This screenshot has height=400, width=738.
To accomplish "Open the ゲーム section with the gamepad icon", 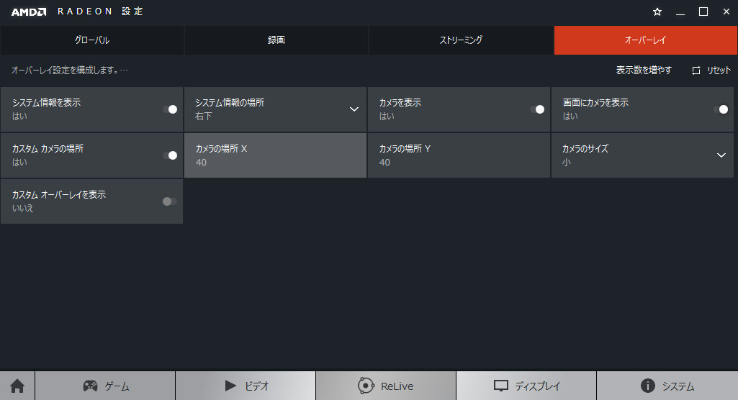I will [105, 386].
